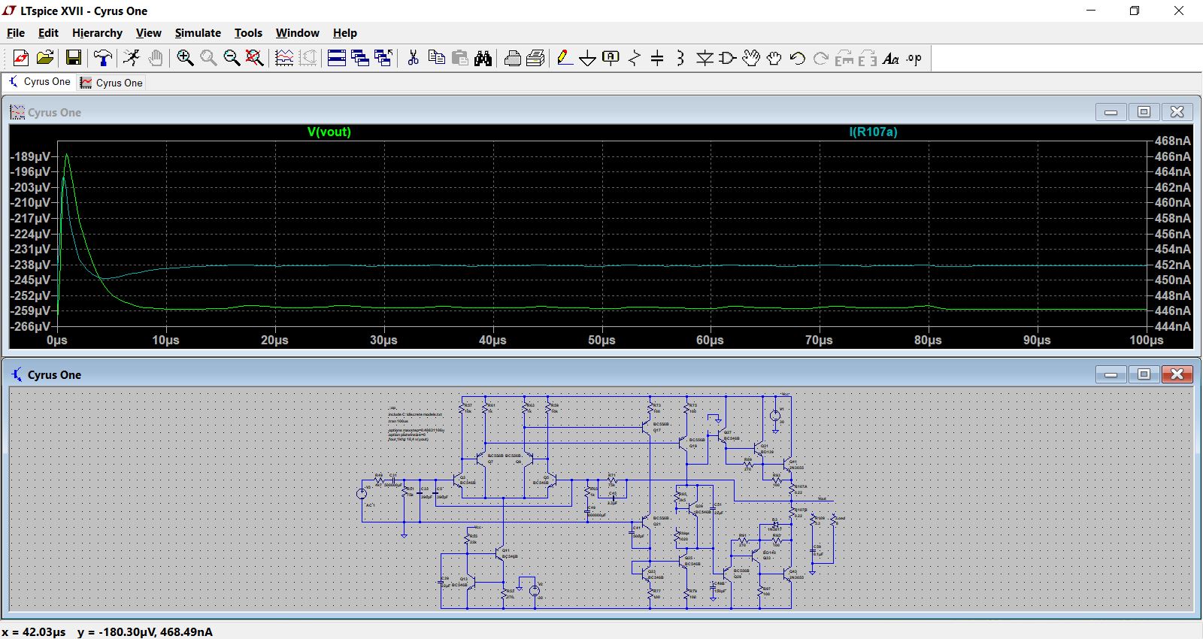Select the Cut scissors tool
1203x639 pixels.
coord(413,58)
